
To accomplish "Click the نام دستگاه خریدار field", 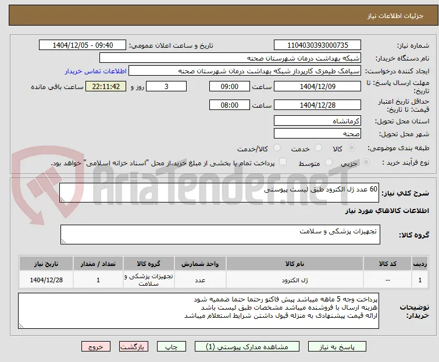I will [x=230, y=58].
